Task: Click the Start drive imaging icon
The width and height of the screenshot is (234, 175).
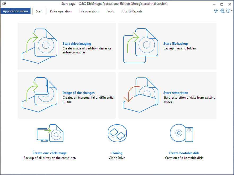Action: (x=39, y=46)
